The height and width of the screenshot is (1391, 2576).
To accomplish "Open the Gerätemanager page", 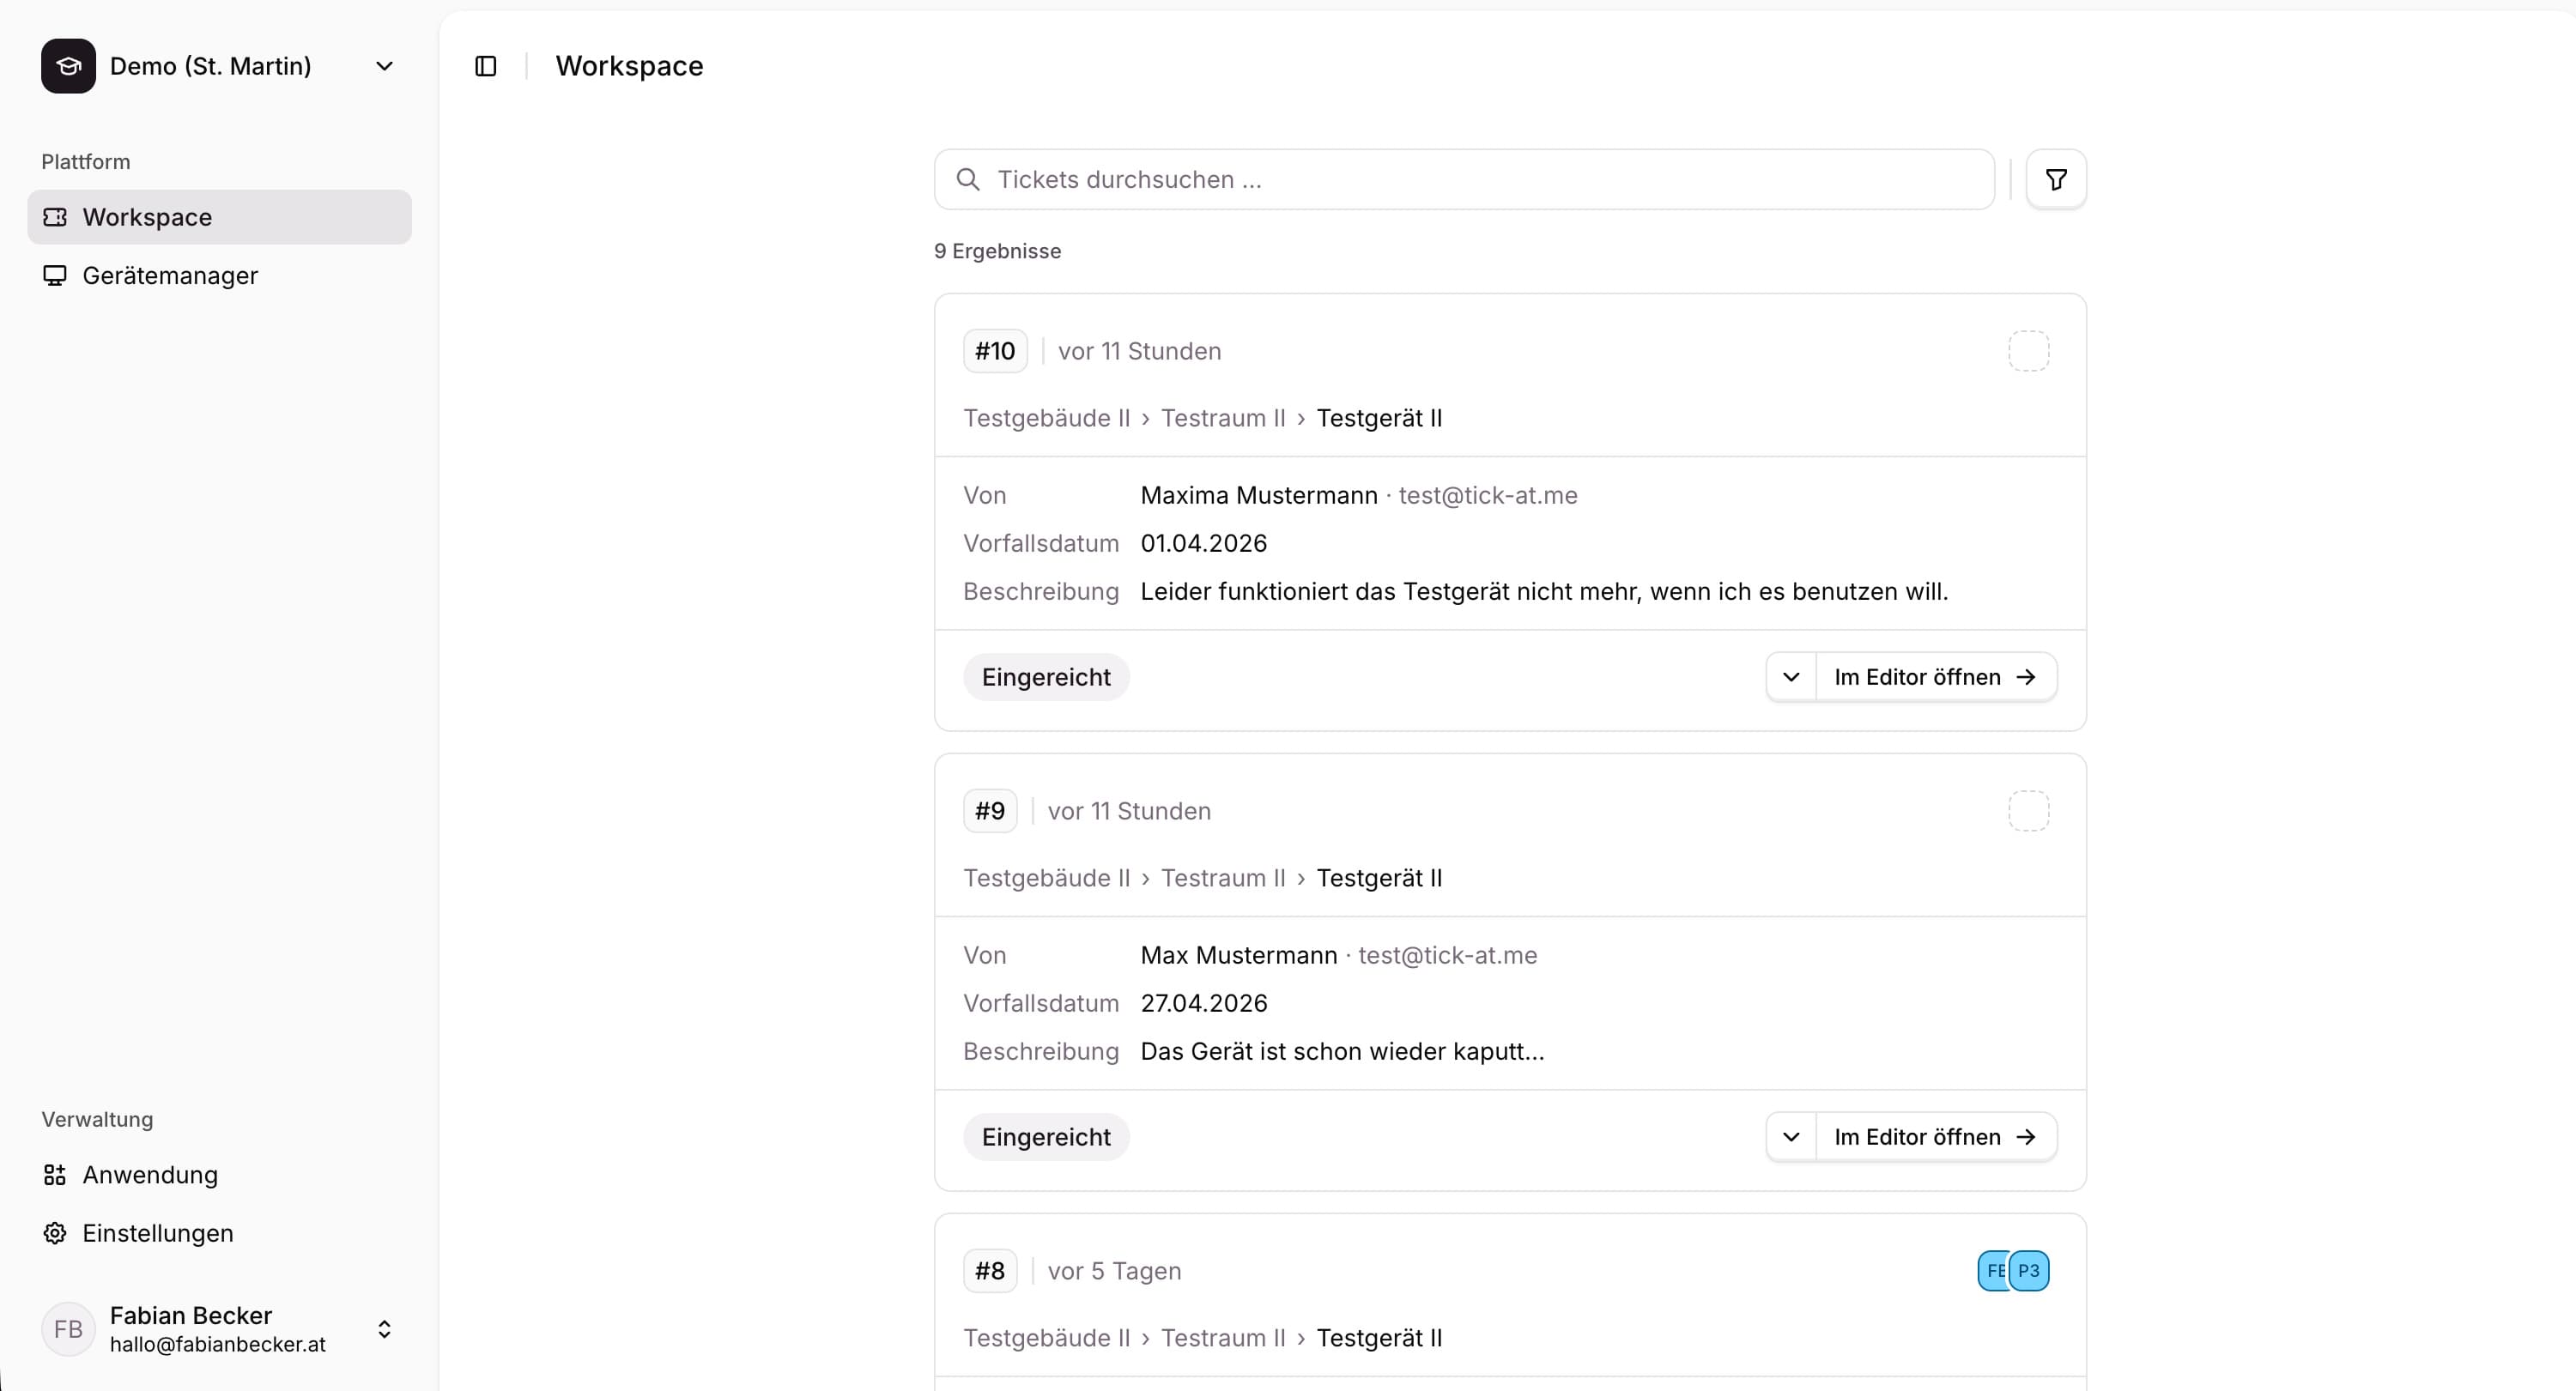I will click(x=170, y=275).
